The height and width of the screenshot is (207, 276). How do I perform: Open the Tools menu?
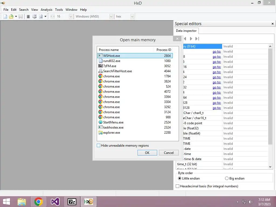(59, 10)
